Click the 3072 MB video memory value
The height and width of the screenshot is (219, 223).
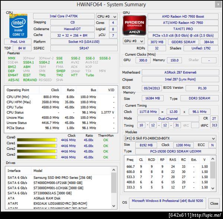[x=157, y=42]
